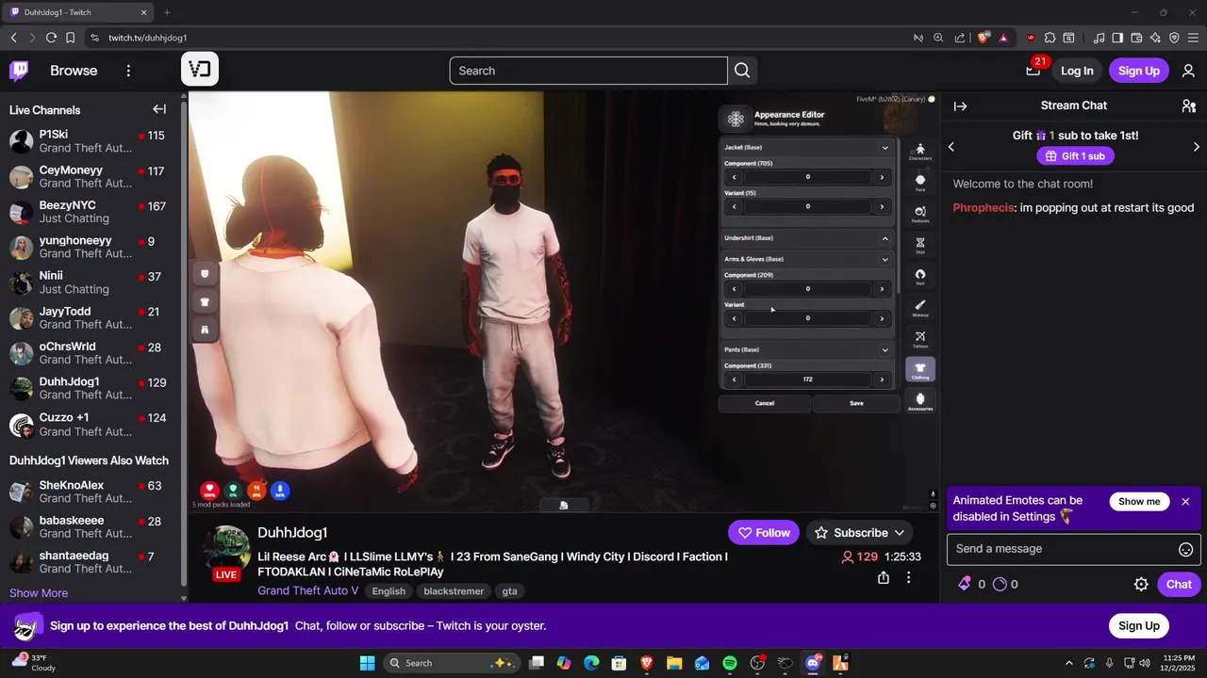Go to next chat banner with right chevron

1197,147
